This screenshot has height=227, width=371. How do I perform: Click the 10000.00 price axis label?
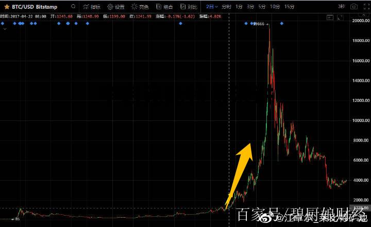click(361, 120)
